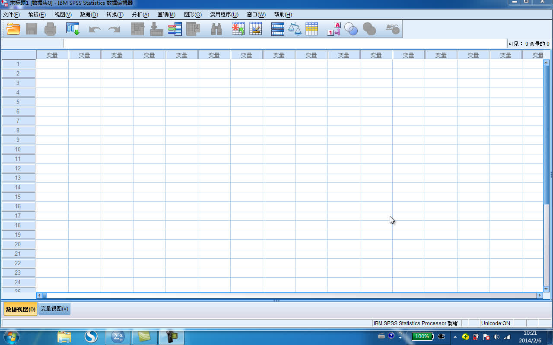The height and width of the screenshot is (345, 553).
Task: Click the Weight cases scale icon
Action: 295,29
